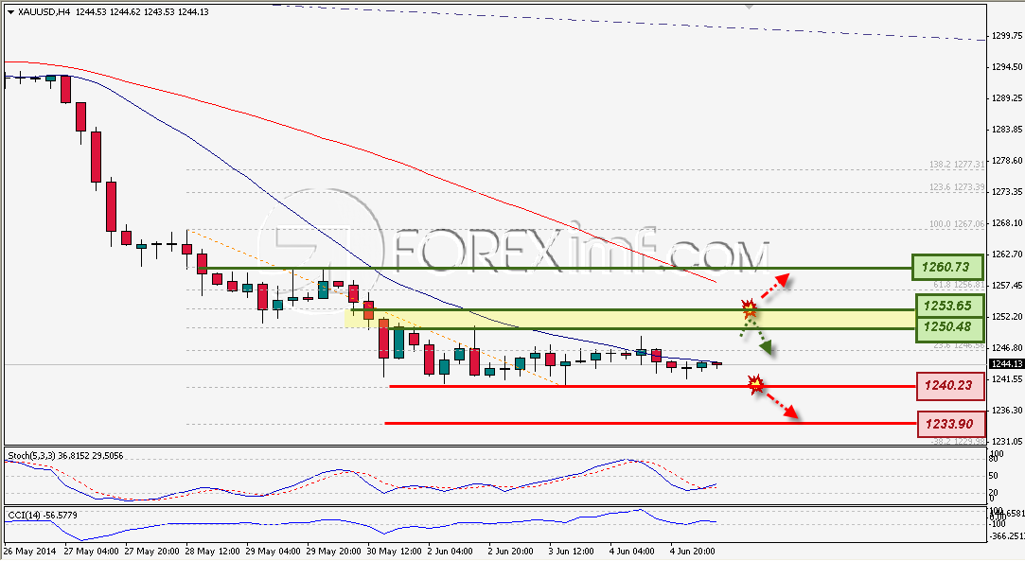The height and width of the screenshot is (561, 1025).
Task: Click the Fibonacci label 138.2 1277.31
Action: [x=956, y=165]
